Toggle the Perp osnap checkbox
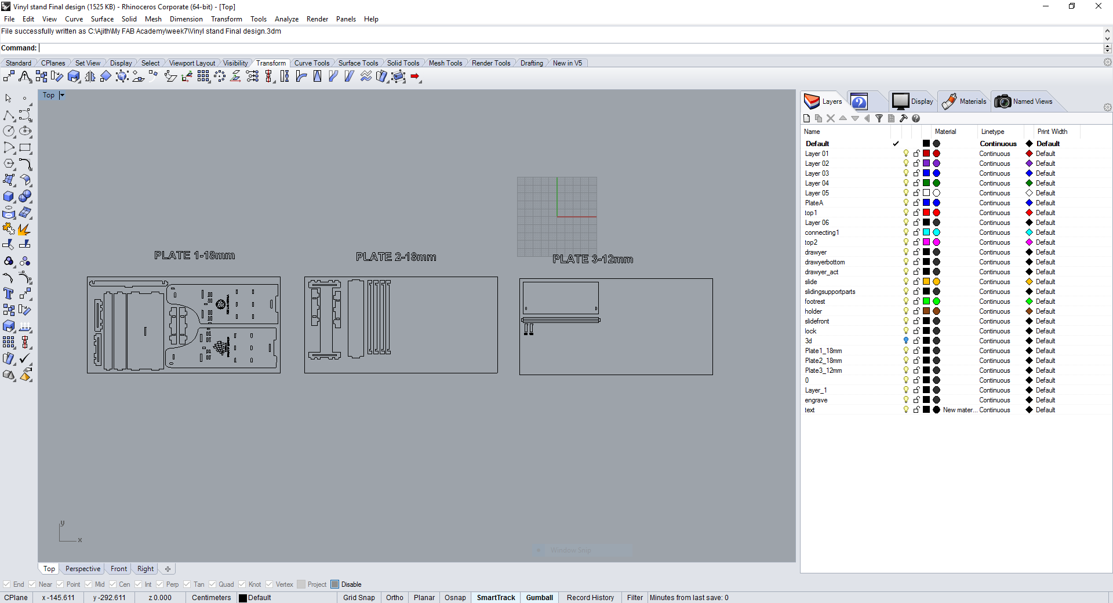 point(159,584)
